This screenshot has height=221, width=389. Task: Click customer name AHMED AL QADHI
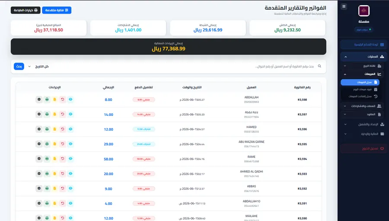tap(251, 172)
